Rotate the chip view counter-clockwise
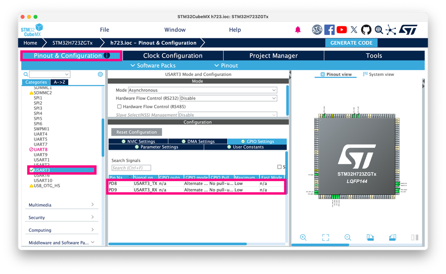This screenshot has height=274, width=446. [392, 237]
